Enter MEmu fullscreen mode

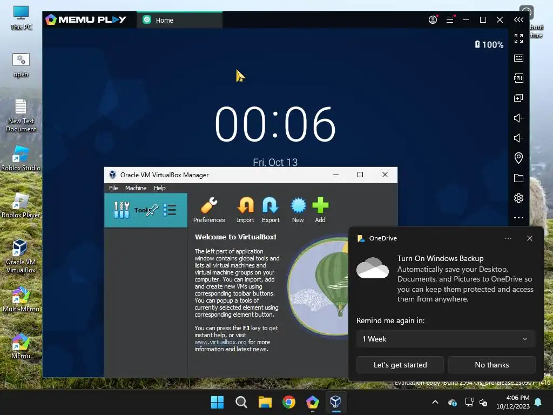(x=518, y=38)
